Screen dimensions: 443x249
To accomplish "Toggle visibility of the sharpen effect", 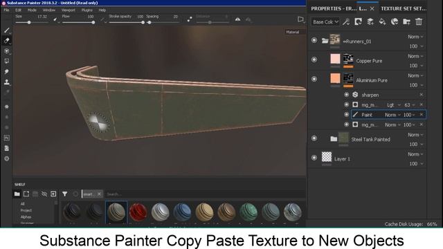I will click(346, 95).
